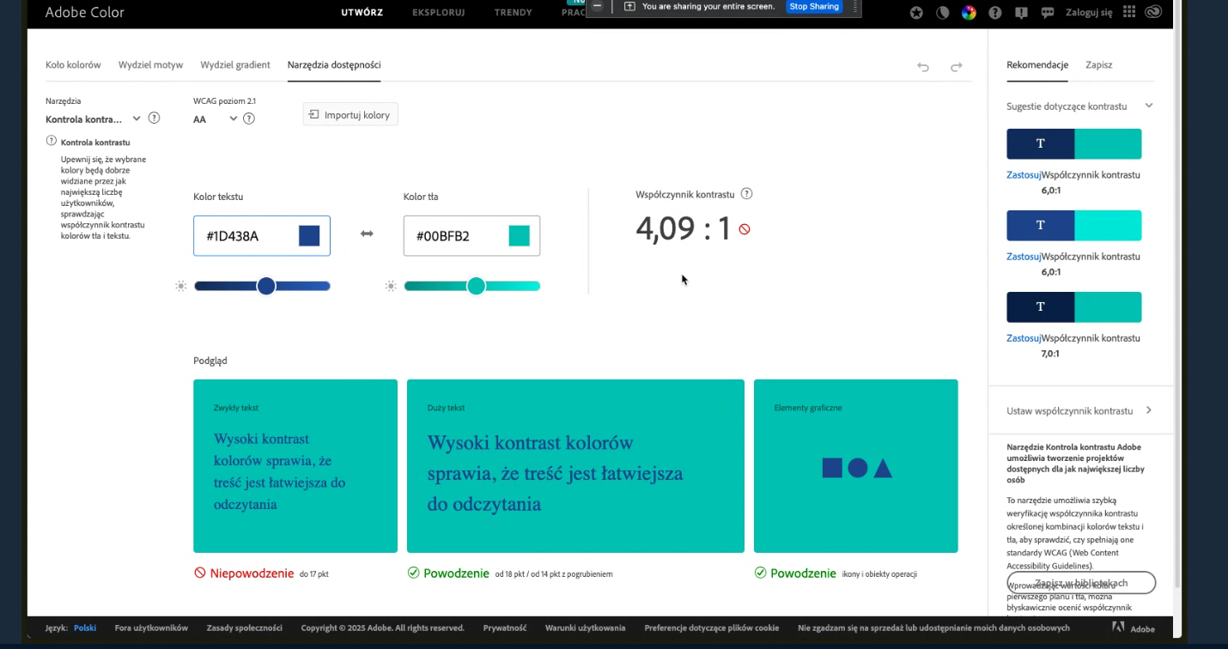Expand Ustaw współczynnik kontrastu option
Image resolution: width=1228 pixels, height=649 pixels.
click(1080, 410)
